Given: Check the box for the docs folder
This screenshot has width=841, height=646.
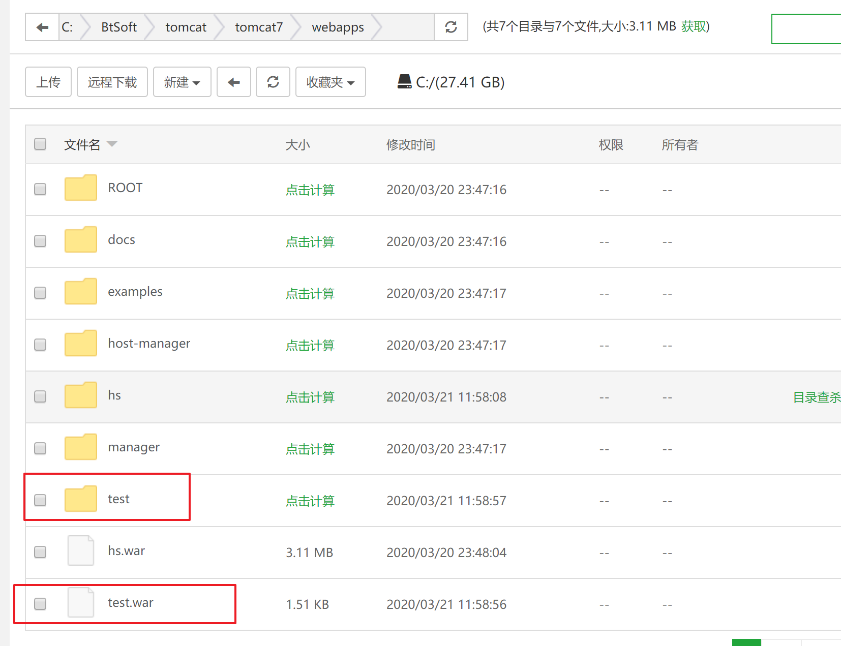Looking at the screenshot, I should 40,241.
